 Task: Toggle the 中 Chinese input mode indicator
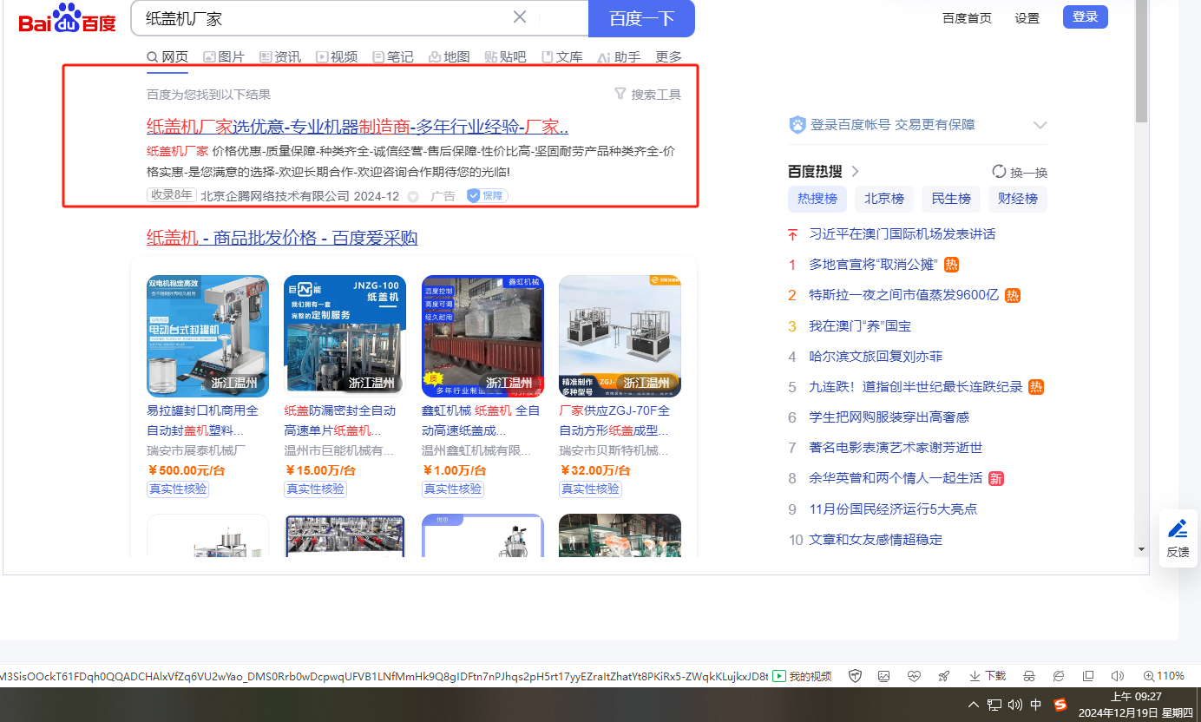(x=1036, y=705)
